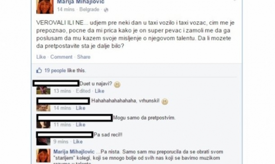The height and width of the screenshot is (164, 275).
Task: Click Comment under the post
Action: click(62, 57)
